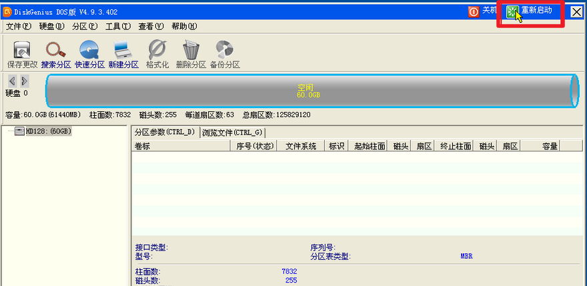Click the 磁头数:255 text under disk bar
This screenshot has width=587, height=286.
click(x=157, y=115)
